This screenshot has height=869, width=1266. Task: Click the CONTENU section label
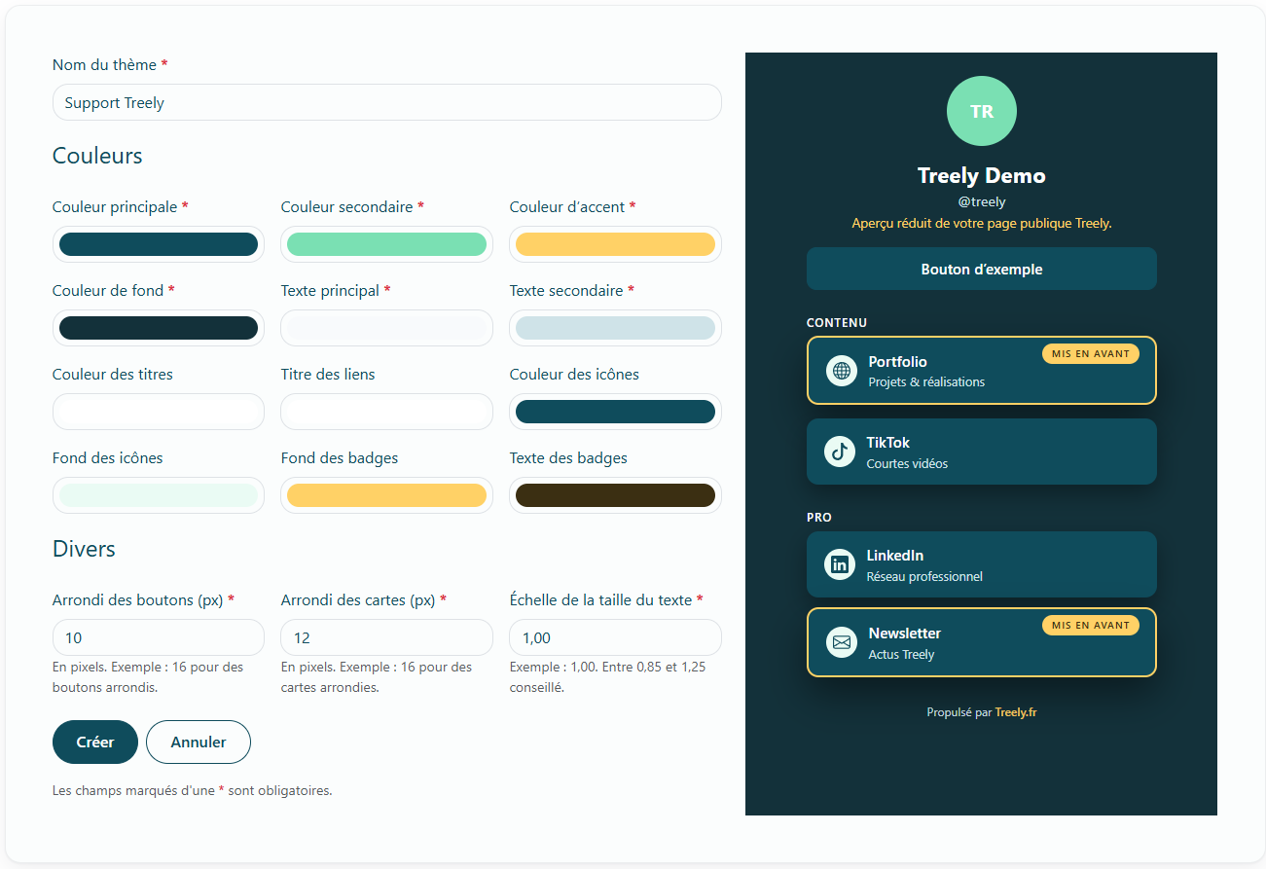point(837,323)
